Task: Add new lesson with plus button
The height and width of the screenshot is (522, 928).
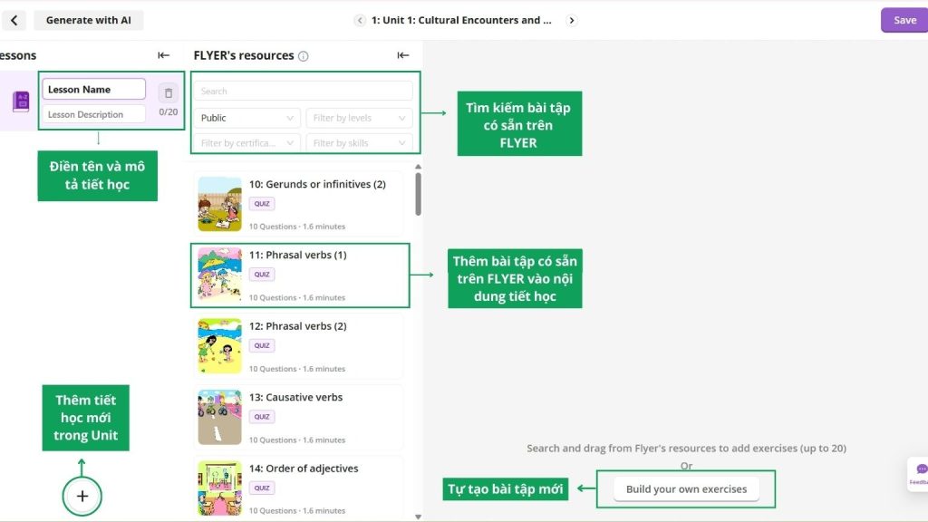Action: [82, 496]
